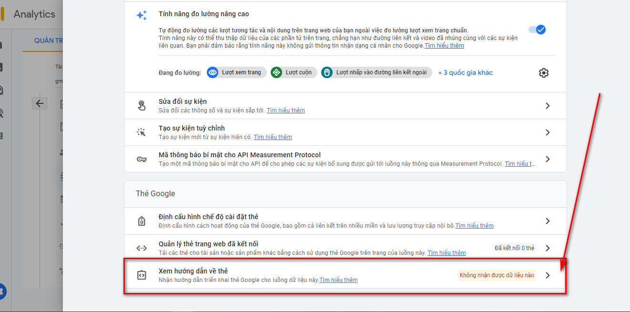This screenshot has height=312, width=630.
Task: Click the sparkle icon beside Tính năng đo lường nâng cao
Action: click(x=142, y=15)
